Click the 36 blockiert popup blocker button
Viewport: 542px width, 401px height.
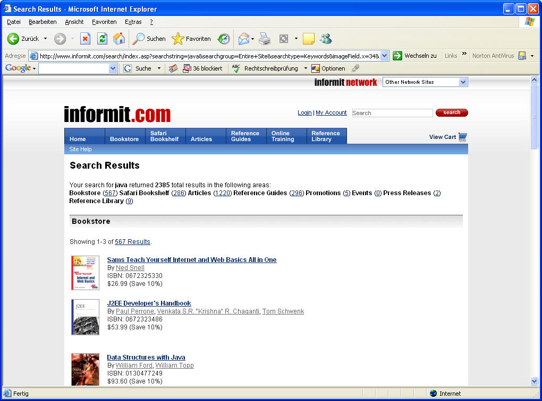tap(202, 68)
